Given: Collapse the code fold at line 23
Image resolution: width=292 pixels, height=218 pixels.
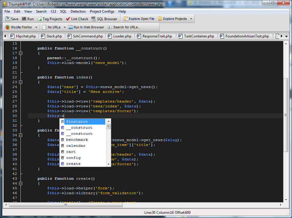Looking at the screenshot, I should (21, 82).
